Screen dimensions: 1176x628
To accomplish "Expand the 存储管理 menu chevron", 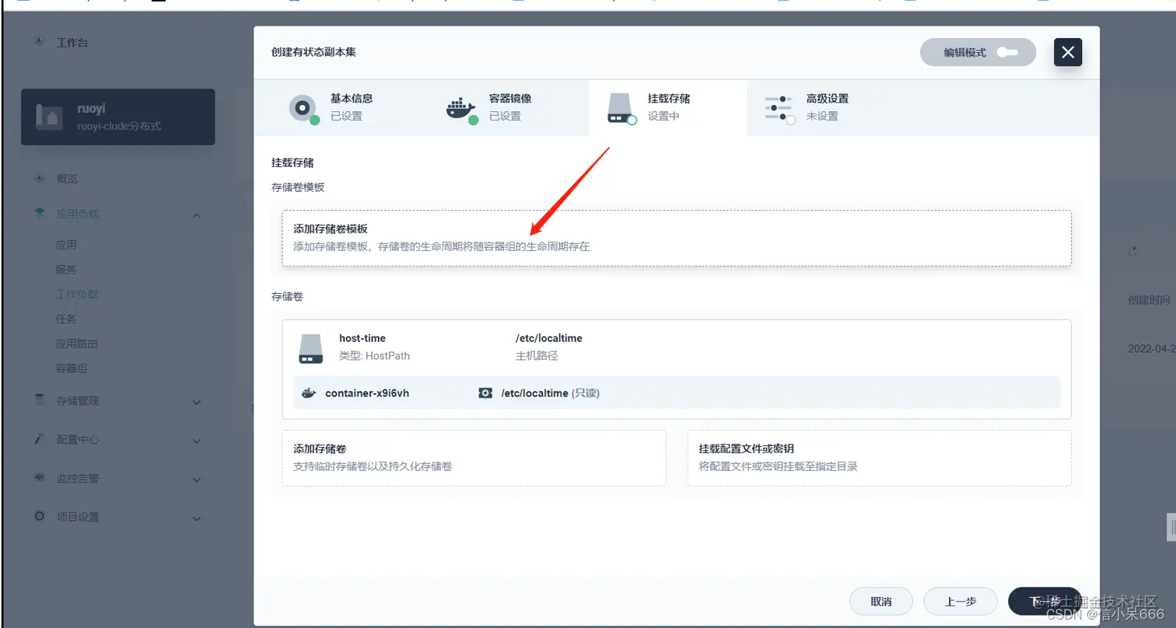I will tap(197, 403).
